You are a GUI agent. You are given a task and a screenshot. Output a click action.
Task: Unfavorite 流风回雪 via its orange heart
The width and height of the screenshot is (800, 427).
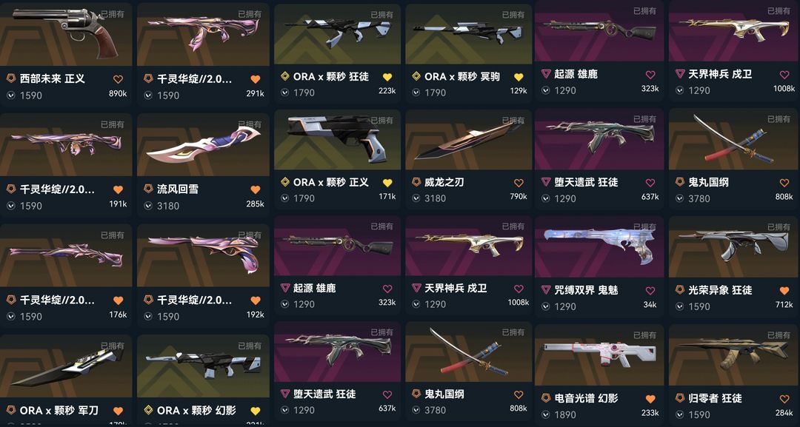coord(256,189)
